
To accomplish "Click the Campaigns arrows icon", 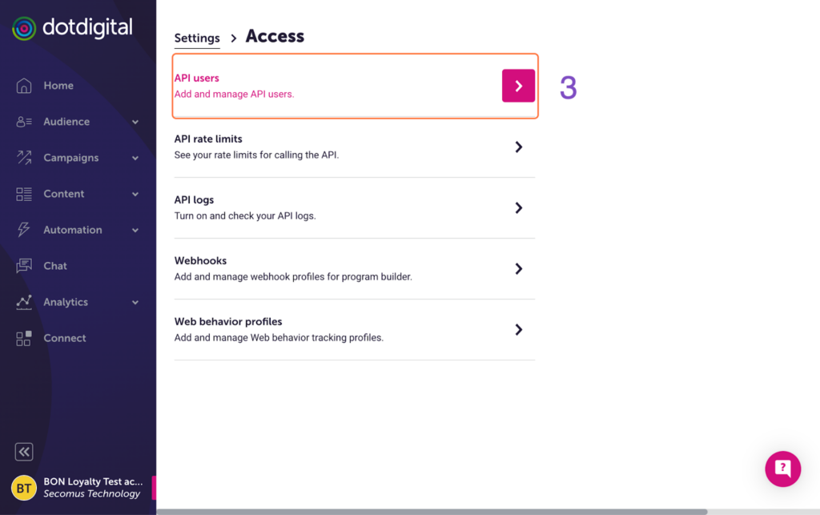I will coord(24,158).
